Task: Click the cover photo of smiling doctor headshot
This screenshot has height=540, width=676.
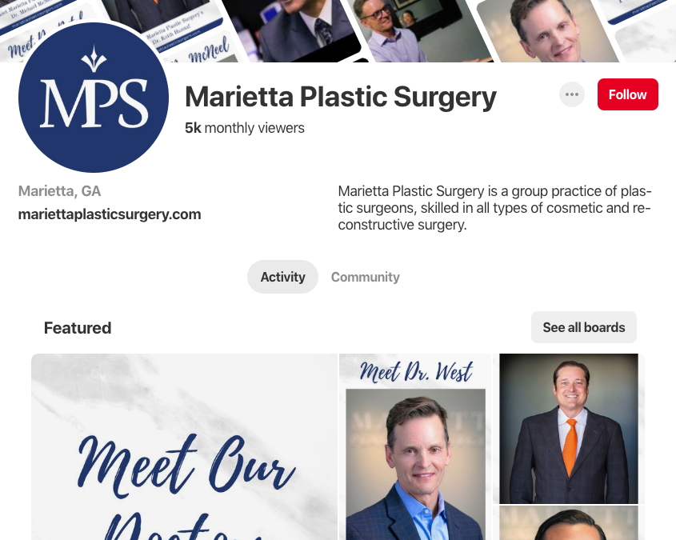Action: click(x=548, y=31)
